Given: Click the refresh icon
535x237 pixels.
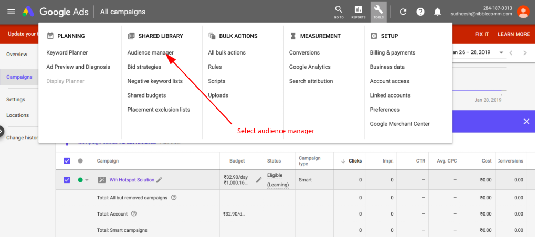Looking at the screenshot, I should (x=403, y=12).
